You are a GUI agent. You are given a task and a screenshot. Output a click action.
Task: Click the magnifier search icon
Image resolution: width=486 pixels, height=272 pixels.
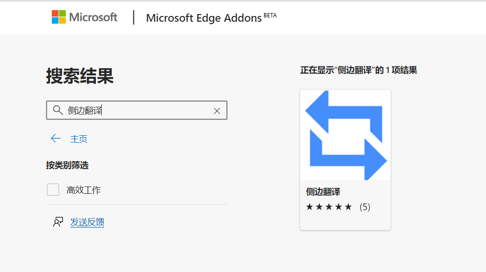point(58,110)
